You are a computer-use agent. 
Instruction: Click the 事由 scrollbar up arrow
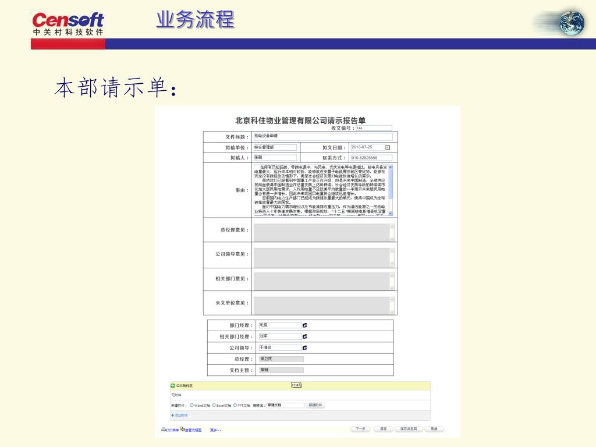(x=391, y=167)
